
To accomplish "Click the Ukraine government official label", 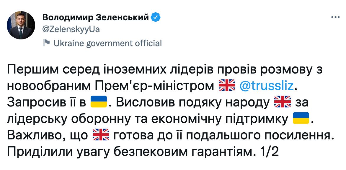I will tap(107, 43).
